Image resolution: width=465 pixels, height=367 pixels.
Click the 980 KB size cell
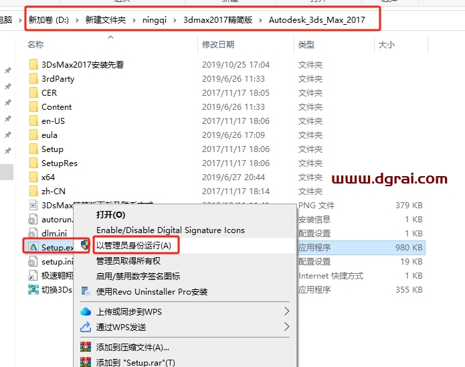(409, 247)
